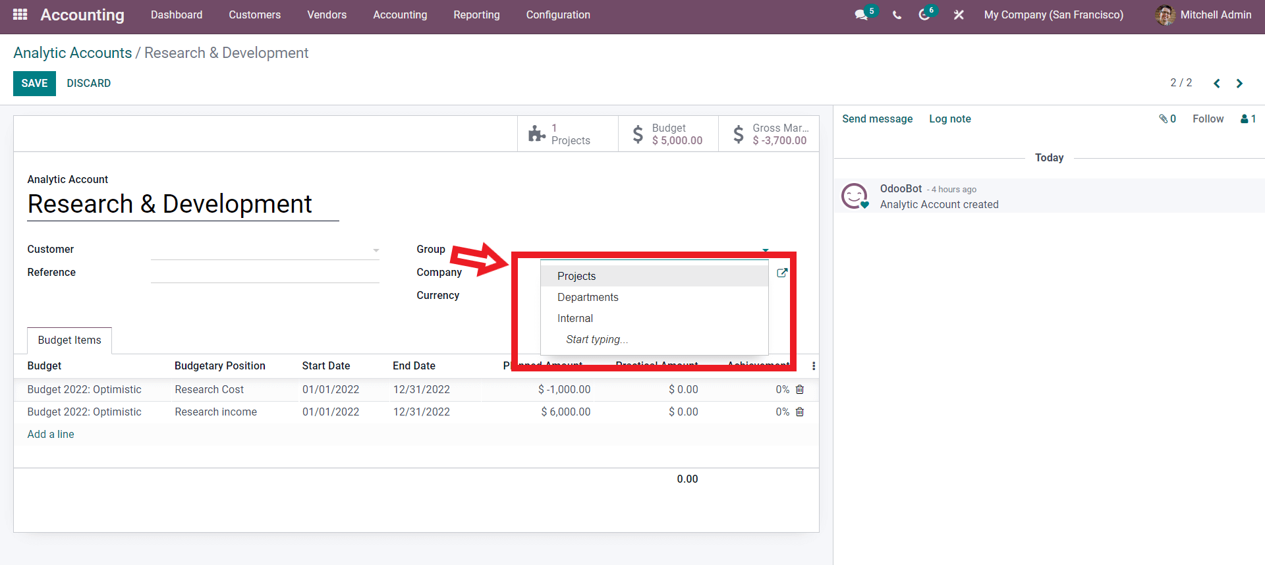Screen dimensions: 1265x565
Task: Click Budget 2022: Optimistic in Research Cost row
Action: (84, 389)
